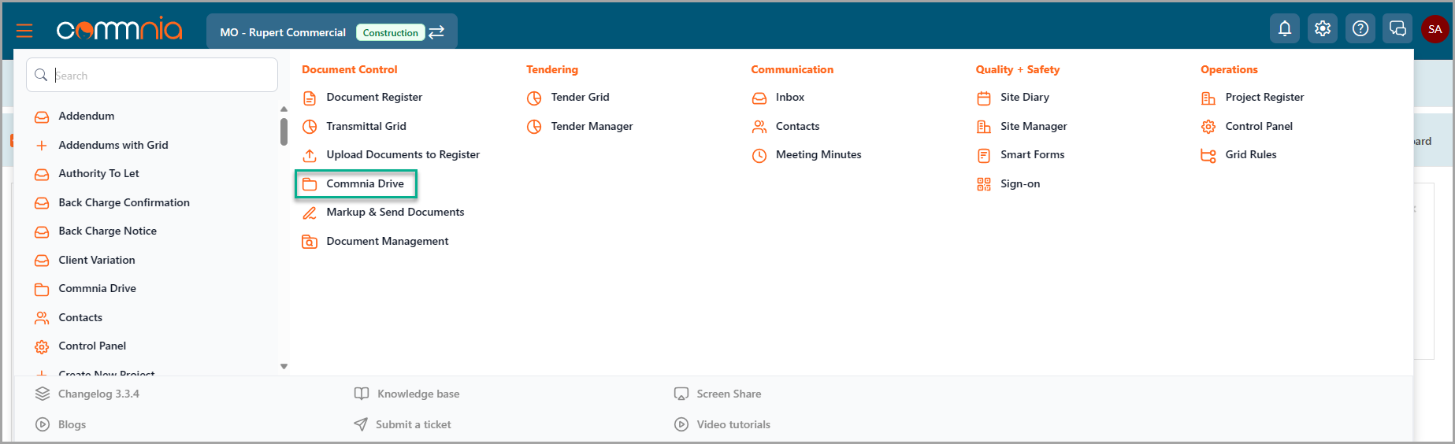
Task: Click the Grid Rules icon
Action: pos(1208,155)
